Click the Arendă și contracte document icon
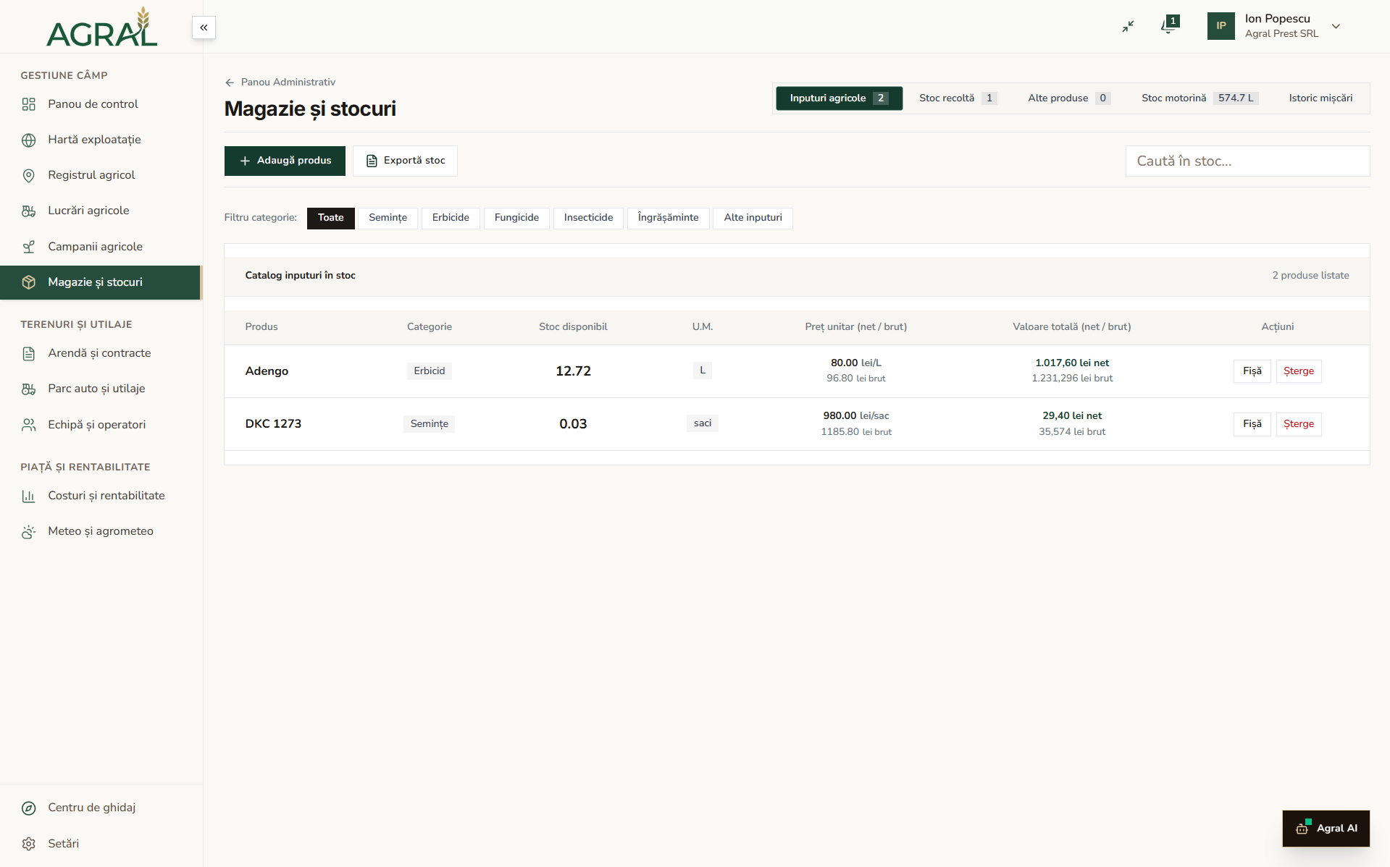Image resolution: width=1390 pixels, height=867 pixels. pos(29,353)
